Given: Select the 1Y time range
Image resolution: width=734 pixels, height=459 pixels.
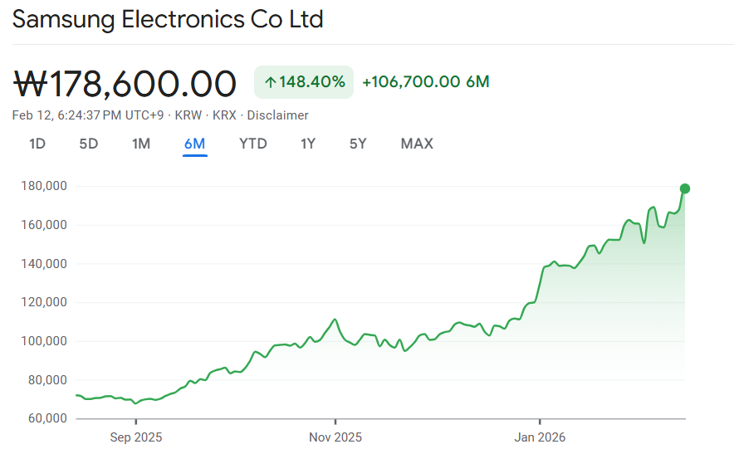Looking at the screenshot, I should (x=308, y=144).
